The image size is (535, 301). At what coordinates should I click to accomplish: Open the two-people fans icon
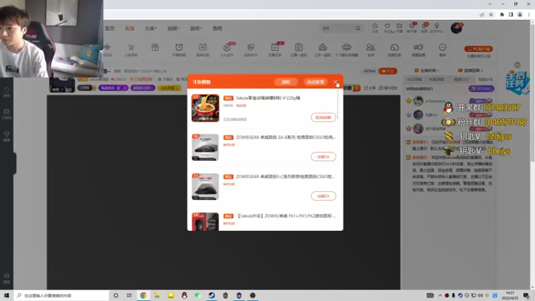pos(370,47)
